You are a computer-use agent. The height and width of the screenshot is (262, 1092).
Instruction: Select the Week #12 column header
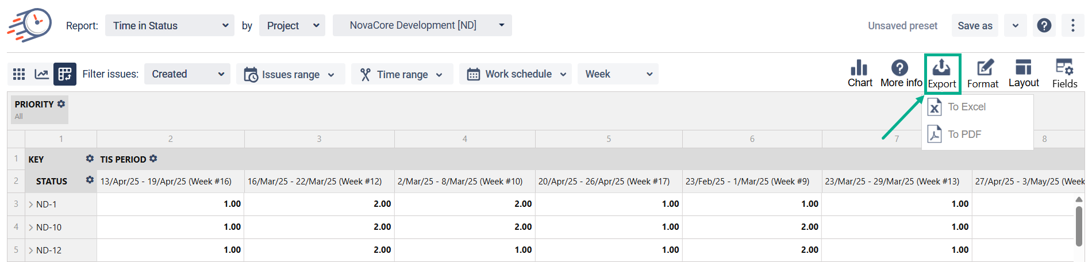click(320, 182)
